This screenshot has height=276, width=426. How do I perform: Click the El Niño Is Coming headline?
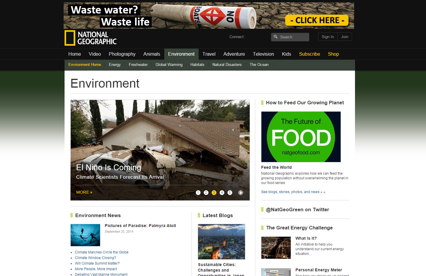[109, 167]
